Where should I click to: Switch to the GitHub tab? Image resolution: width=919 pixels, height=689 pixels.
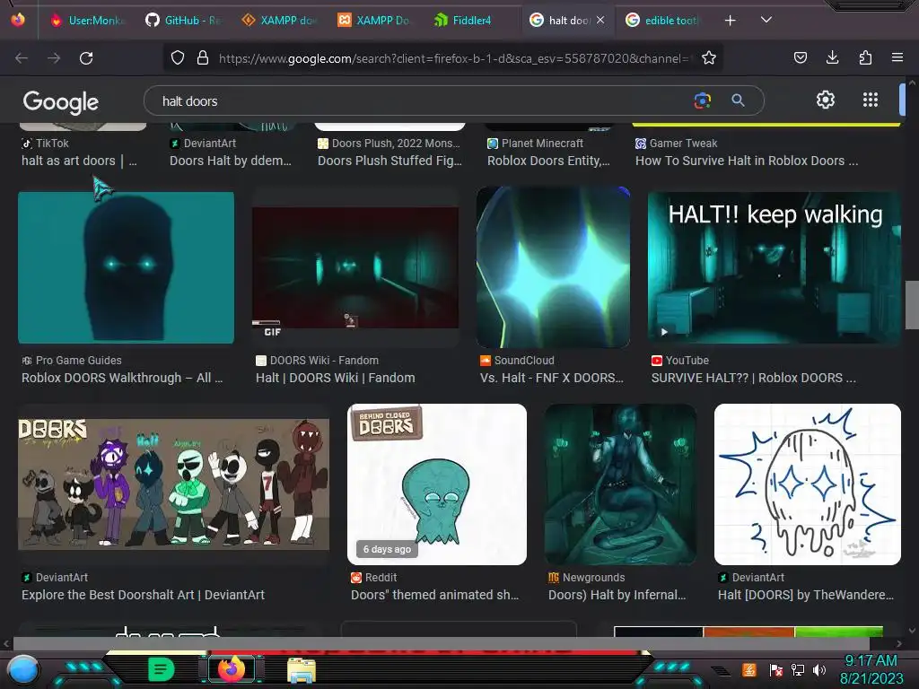point(183,21)
